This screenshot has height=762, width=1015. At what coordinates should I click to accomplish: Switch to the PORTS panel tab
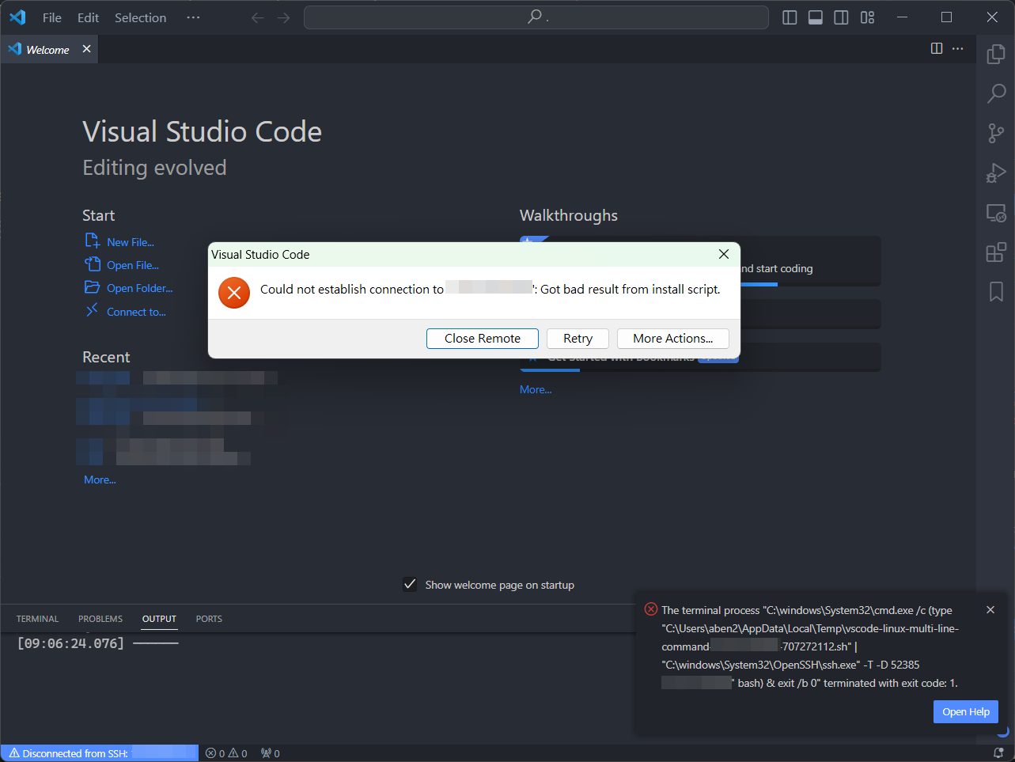point(209,619)
